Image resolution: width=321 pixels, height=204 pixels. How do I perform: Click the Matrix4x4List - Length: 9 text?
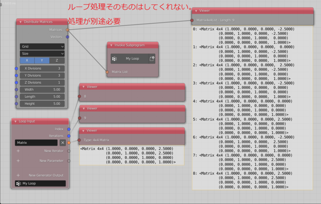coord(215,20)
